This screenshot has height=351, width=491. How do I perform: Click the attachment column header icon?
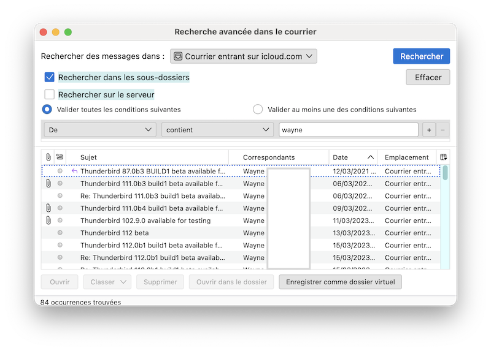(x=48, y=157)
